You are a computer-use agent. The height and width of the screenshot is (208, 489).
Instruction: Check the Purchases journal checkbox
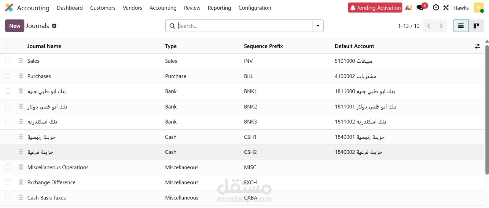coord(8,76)
